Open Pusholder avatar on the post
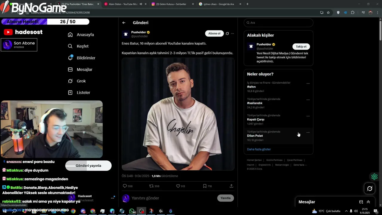Image resolution: width=382 pixels, height=215 pixels. pyautogui.click(x=126, y=34)
